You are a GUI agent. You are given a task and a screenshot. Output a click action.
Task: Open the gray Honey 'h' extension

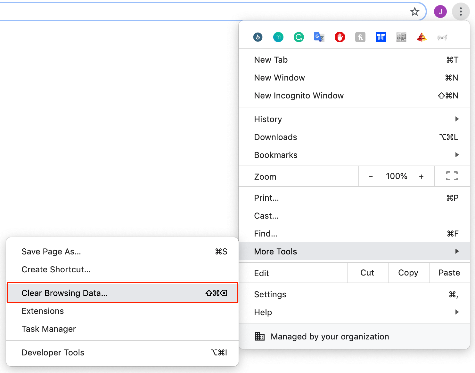click(360, 37)
